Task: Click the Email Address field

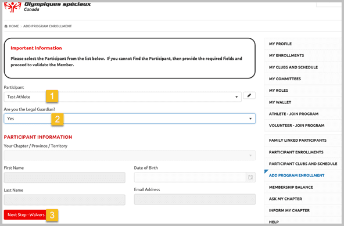Action: pos(195,199)
